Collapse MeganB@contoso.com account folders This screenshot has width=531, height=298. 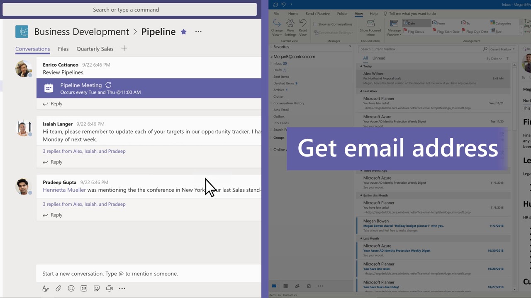[272, 57]
